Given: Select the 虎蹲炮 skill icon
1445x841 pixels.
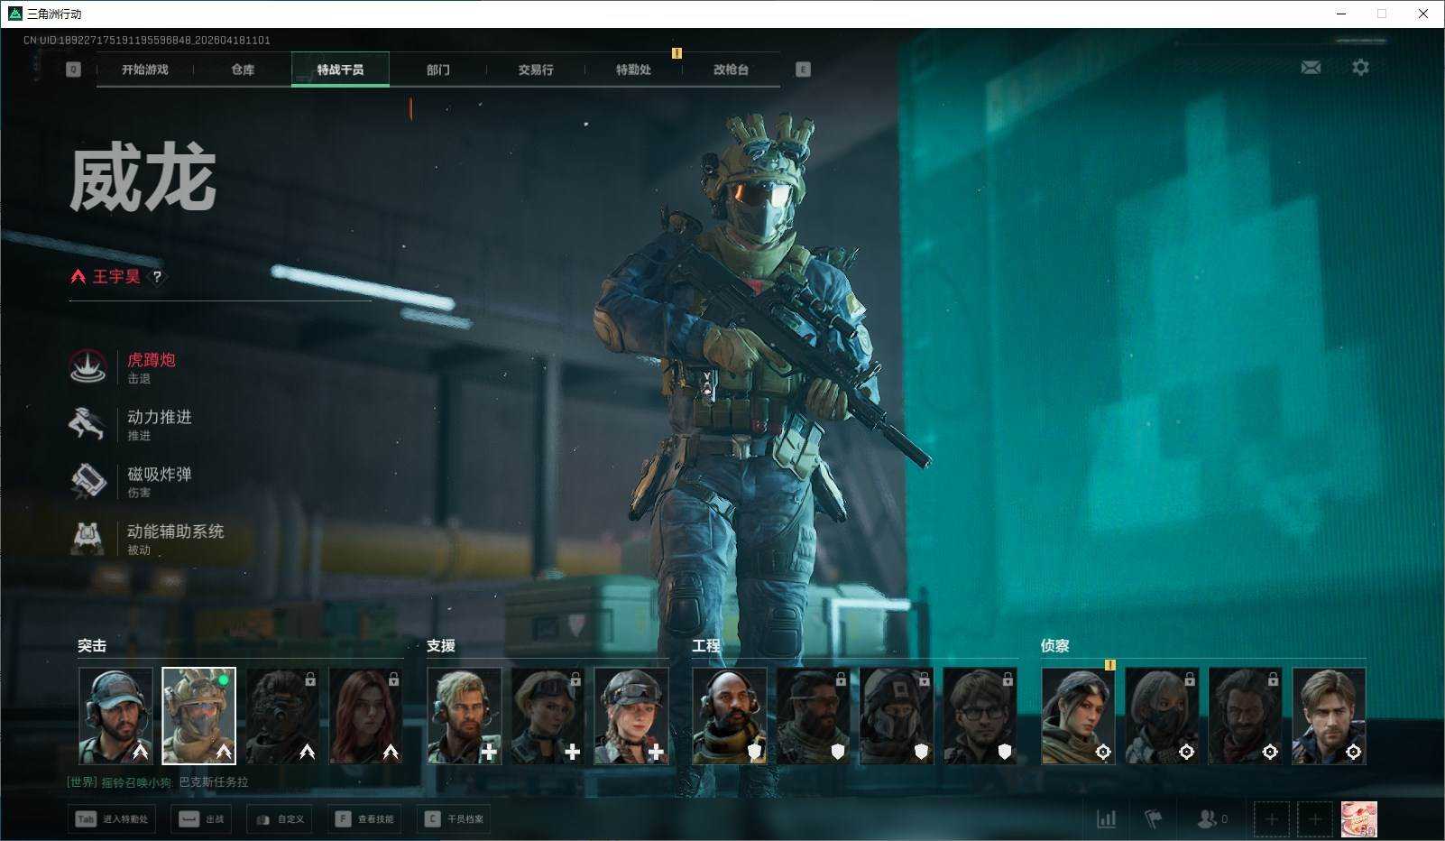Looking at the screenshot, I should click(x=88, y=367).
